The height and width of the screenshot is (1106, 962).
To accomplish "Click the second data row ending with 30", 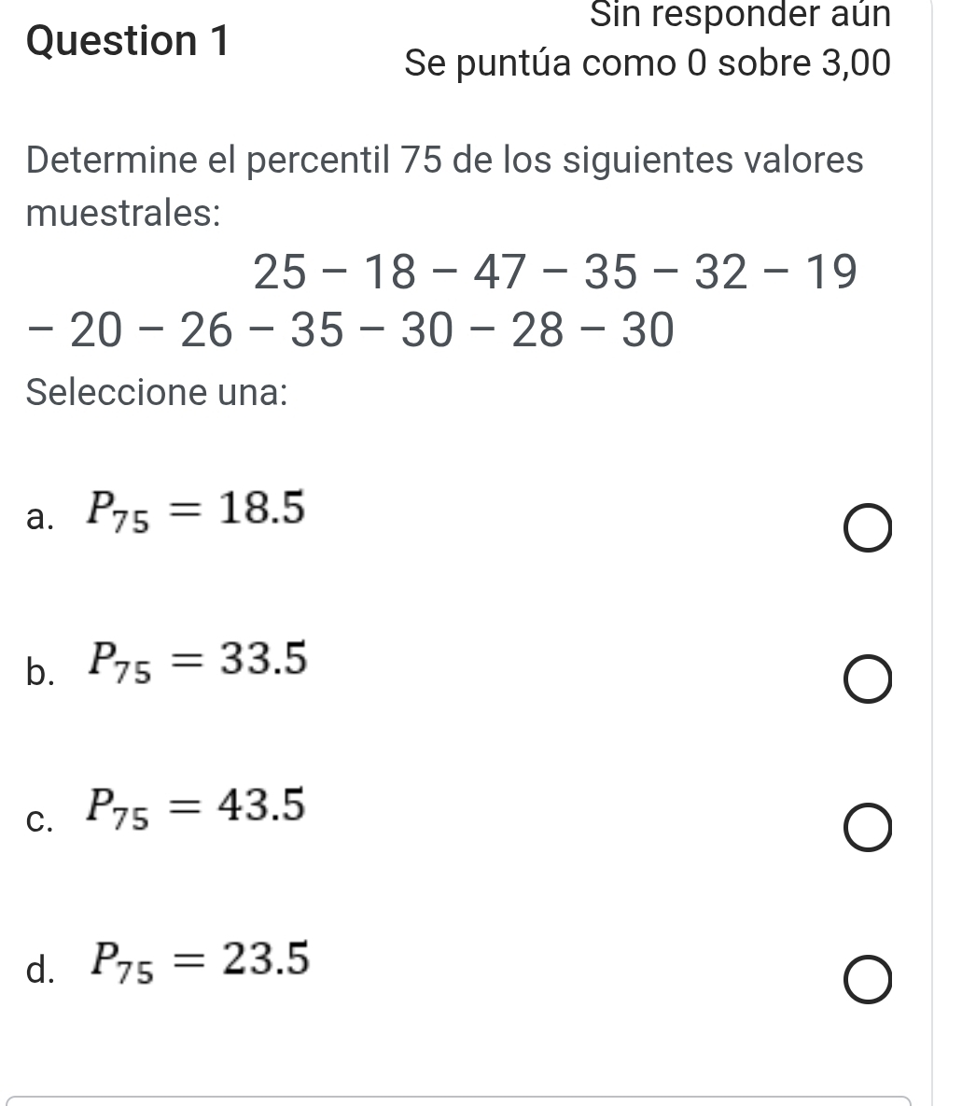I will pos(350,330).
